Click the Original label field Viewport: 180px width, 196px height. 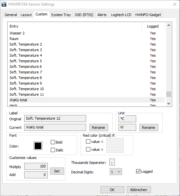[55, 119]
